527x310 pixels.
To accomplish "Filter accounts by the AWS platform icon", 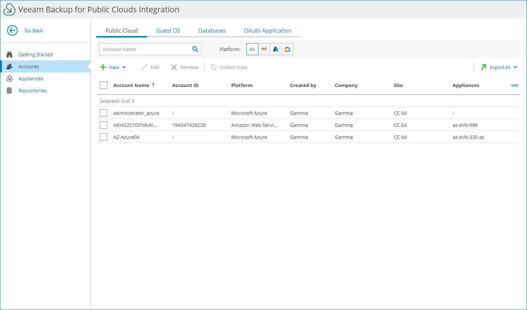I will coord(264,49).
